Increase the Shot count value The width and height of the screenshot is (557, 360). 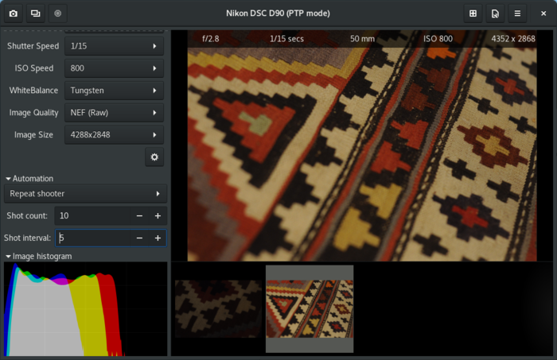click(158, 215)
